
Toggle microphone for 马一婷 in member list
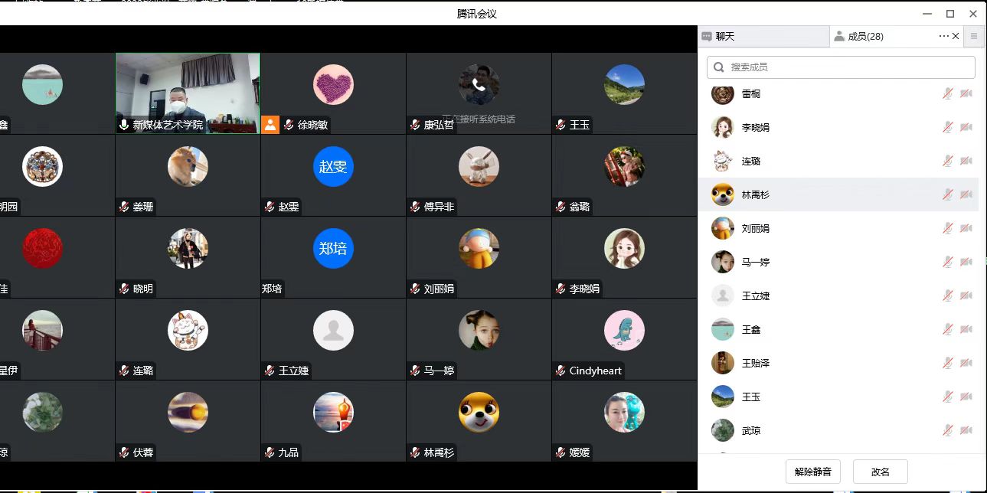click(x=948, y=263)
